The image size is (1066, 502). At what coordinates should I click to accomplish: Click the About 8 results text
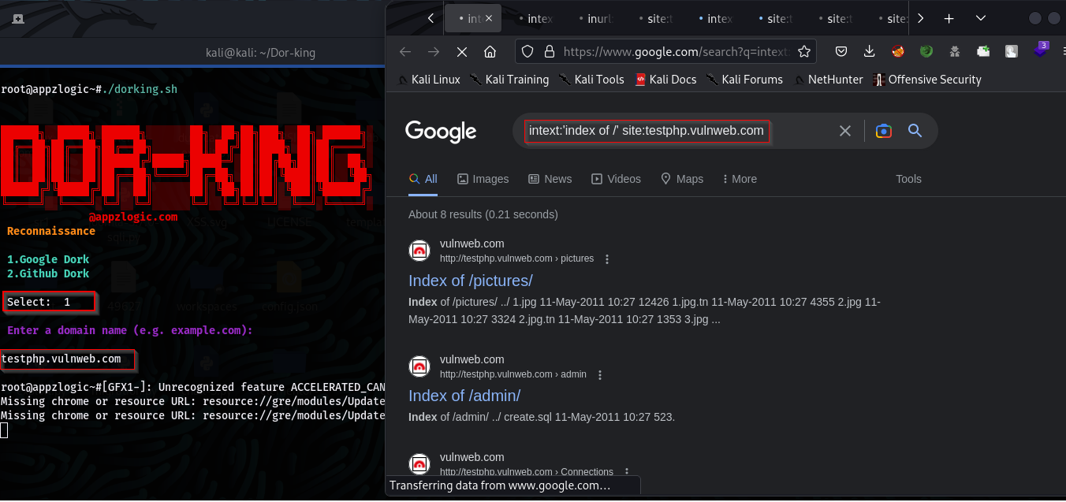[483, 214]
